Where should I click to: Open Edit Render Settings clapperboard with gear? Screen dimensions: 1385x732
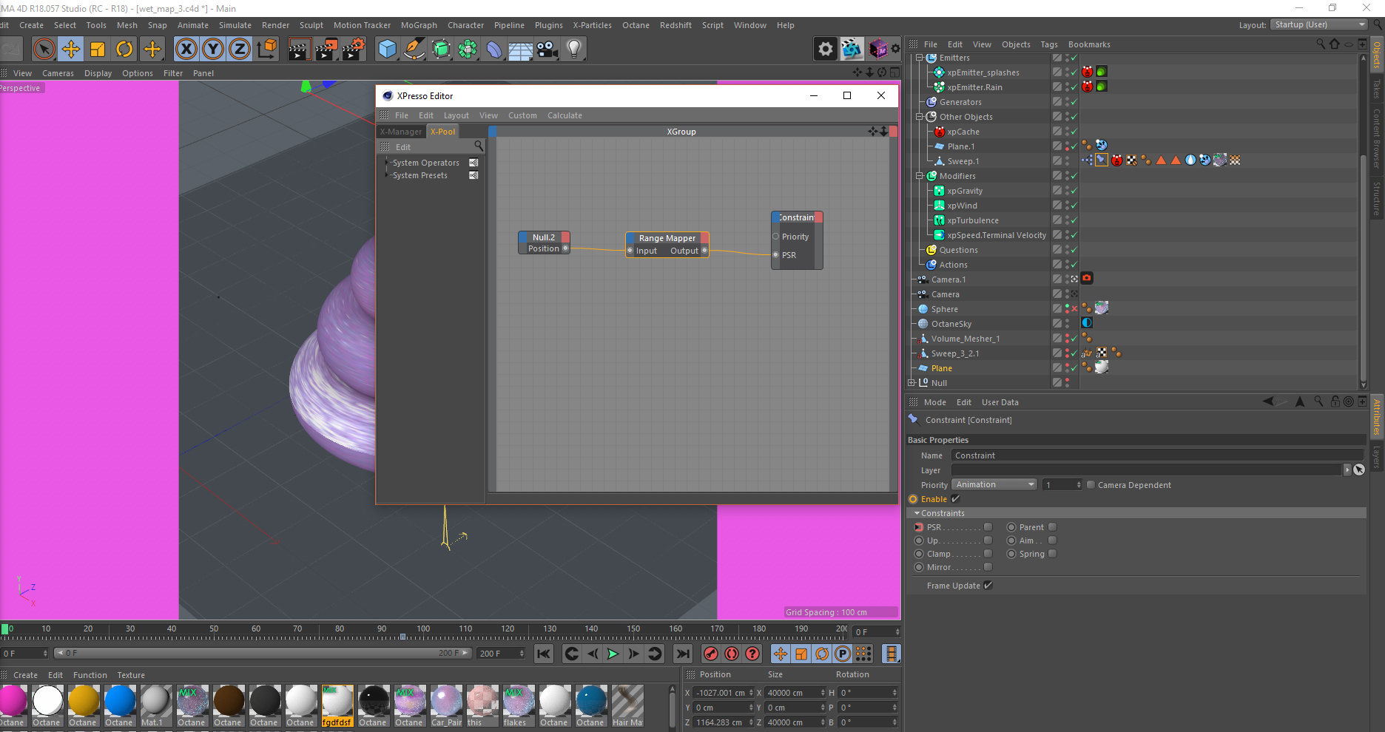click(354, 50)
